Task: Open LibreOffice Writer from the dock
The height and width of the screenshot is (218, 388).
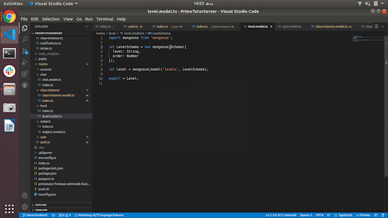Action: pyautogui.click(x=9, y=126)
